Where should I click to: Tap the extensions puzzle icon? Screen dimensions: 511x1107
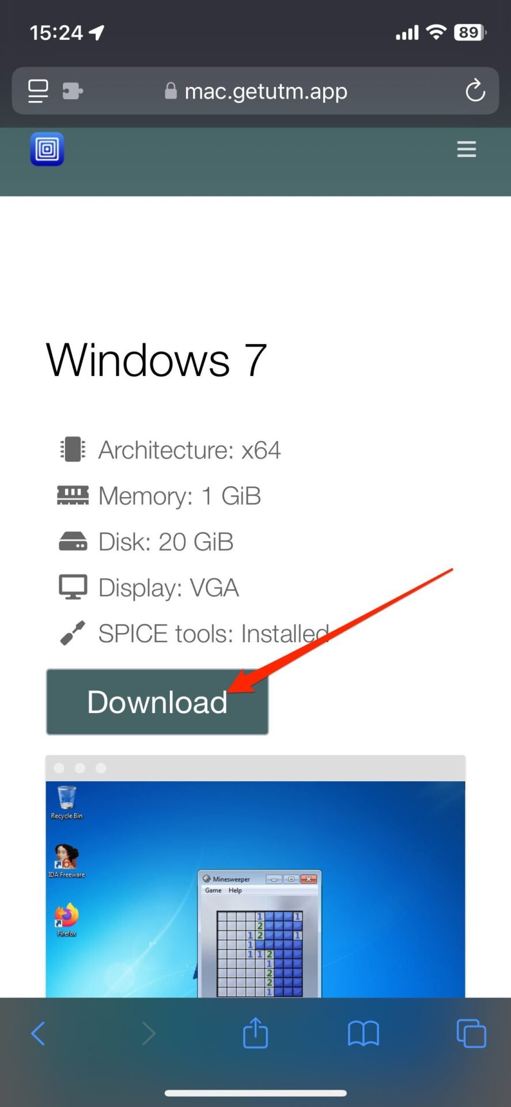[73, 91]
